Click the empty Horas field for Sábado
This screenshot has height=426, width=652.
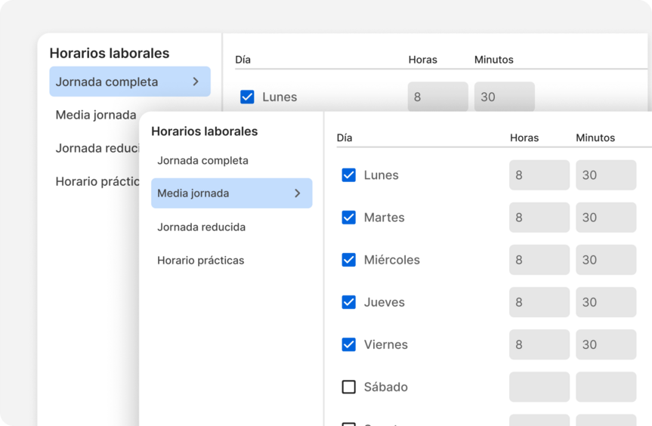(x=539, y=387)
